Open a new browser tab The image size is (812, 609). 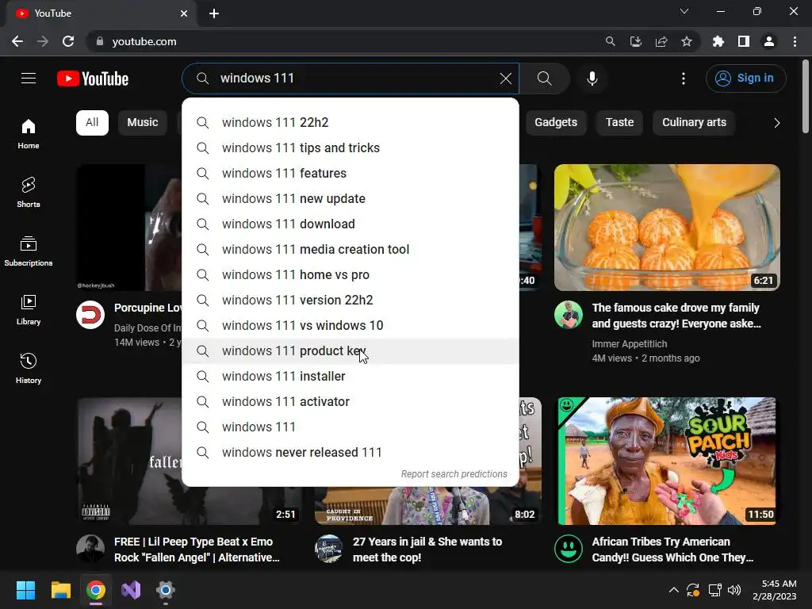pos(214,13)
